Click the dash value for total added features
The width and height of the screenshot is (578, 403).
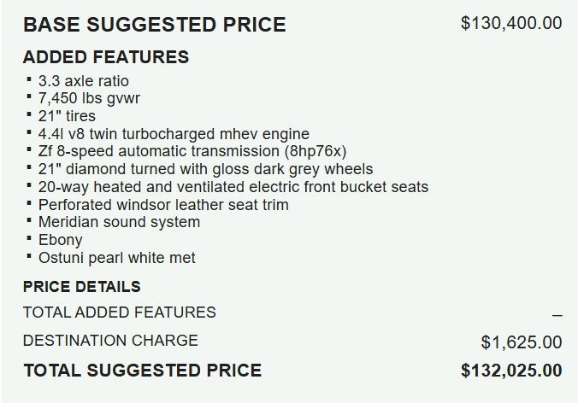[x=557, y=315]
